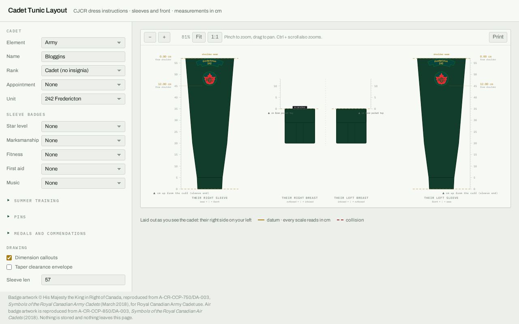Click the 'THEIR RIGHT SLEEVE' label

point(210,198)
